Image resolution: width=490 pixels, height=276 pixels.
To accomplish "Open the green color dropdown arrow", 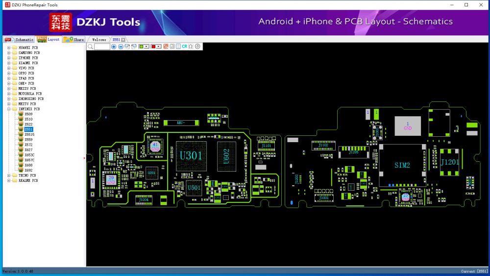I will click(x=147, y=47).
